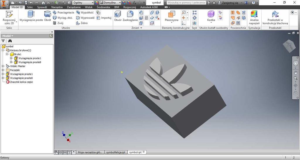Select the Zwój coil tool
Screen dimensions: 300x160
pyautogui.click(x=58, y=23)
